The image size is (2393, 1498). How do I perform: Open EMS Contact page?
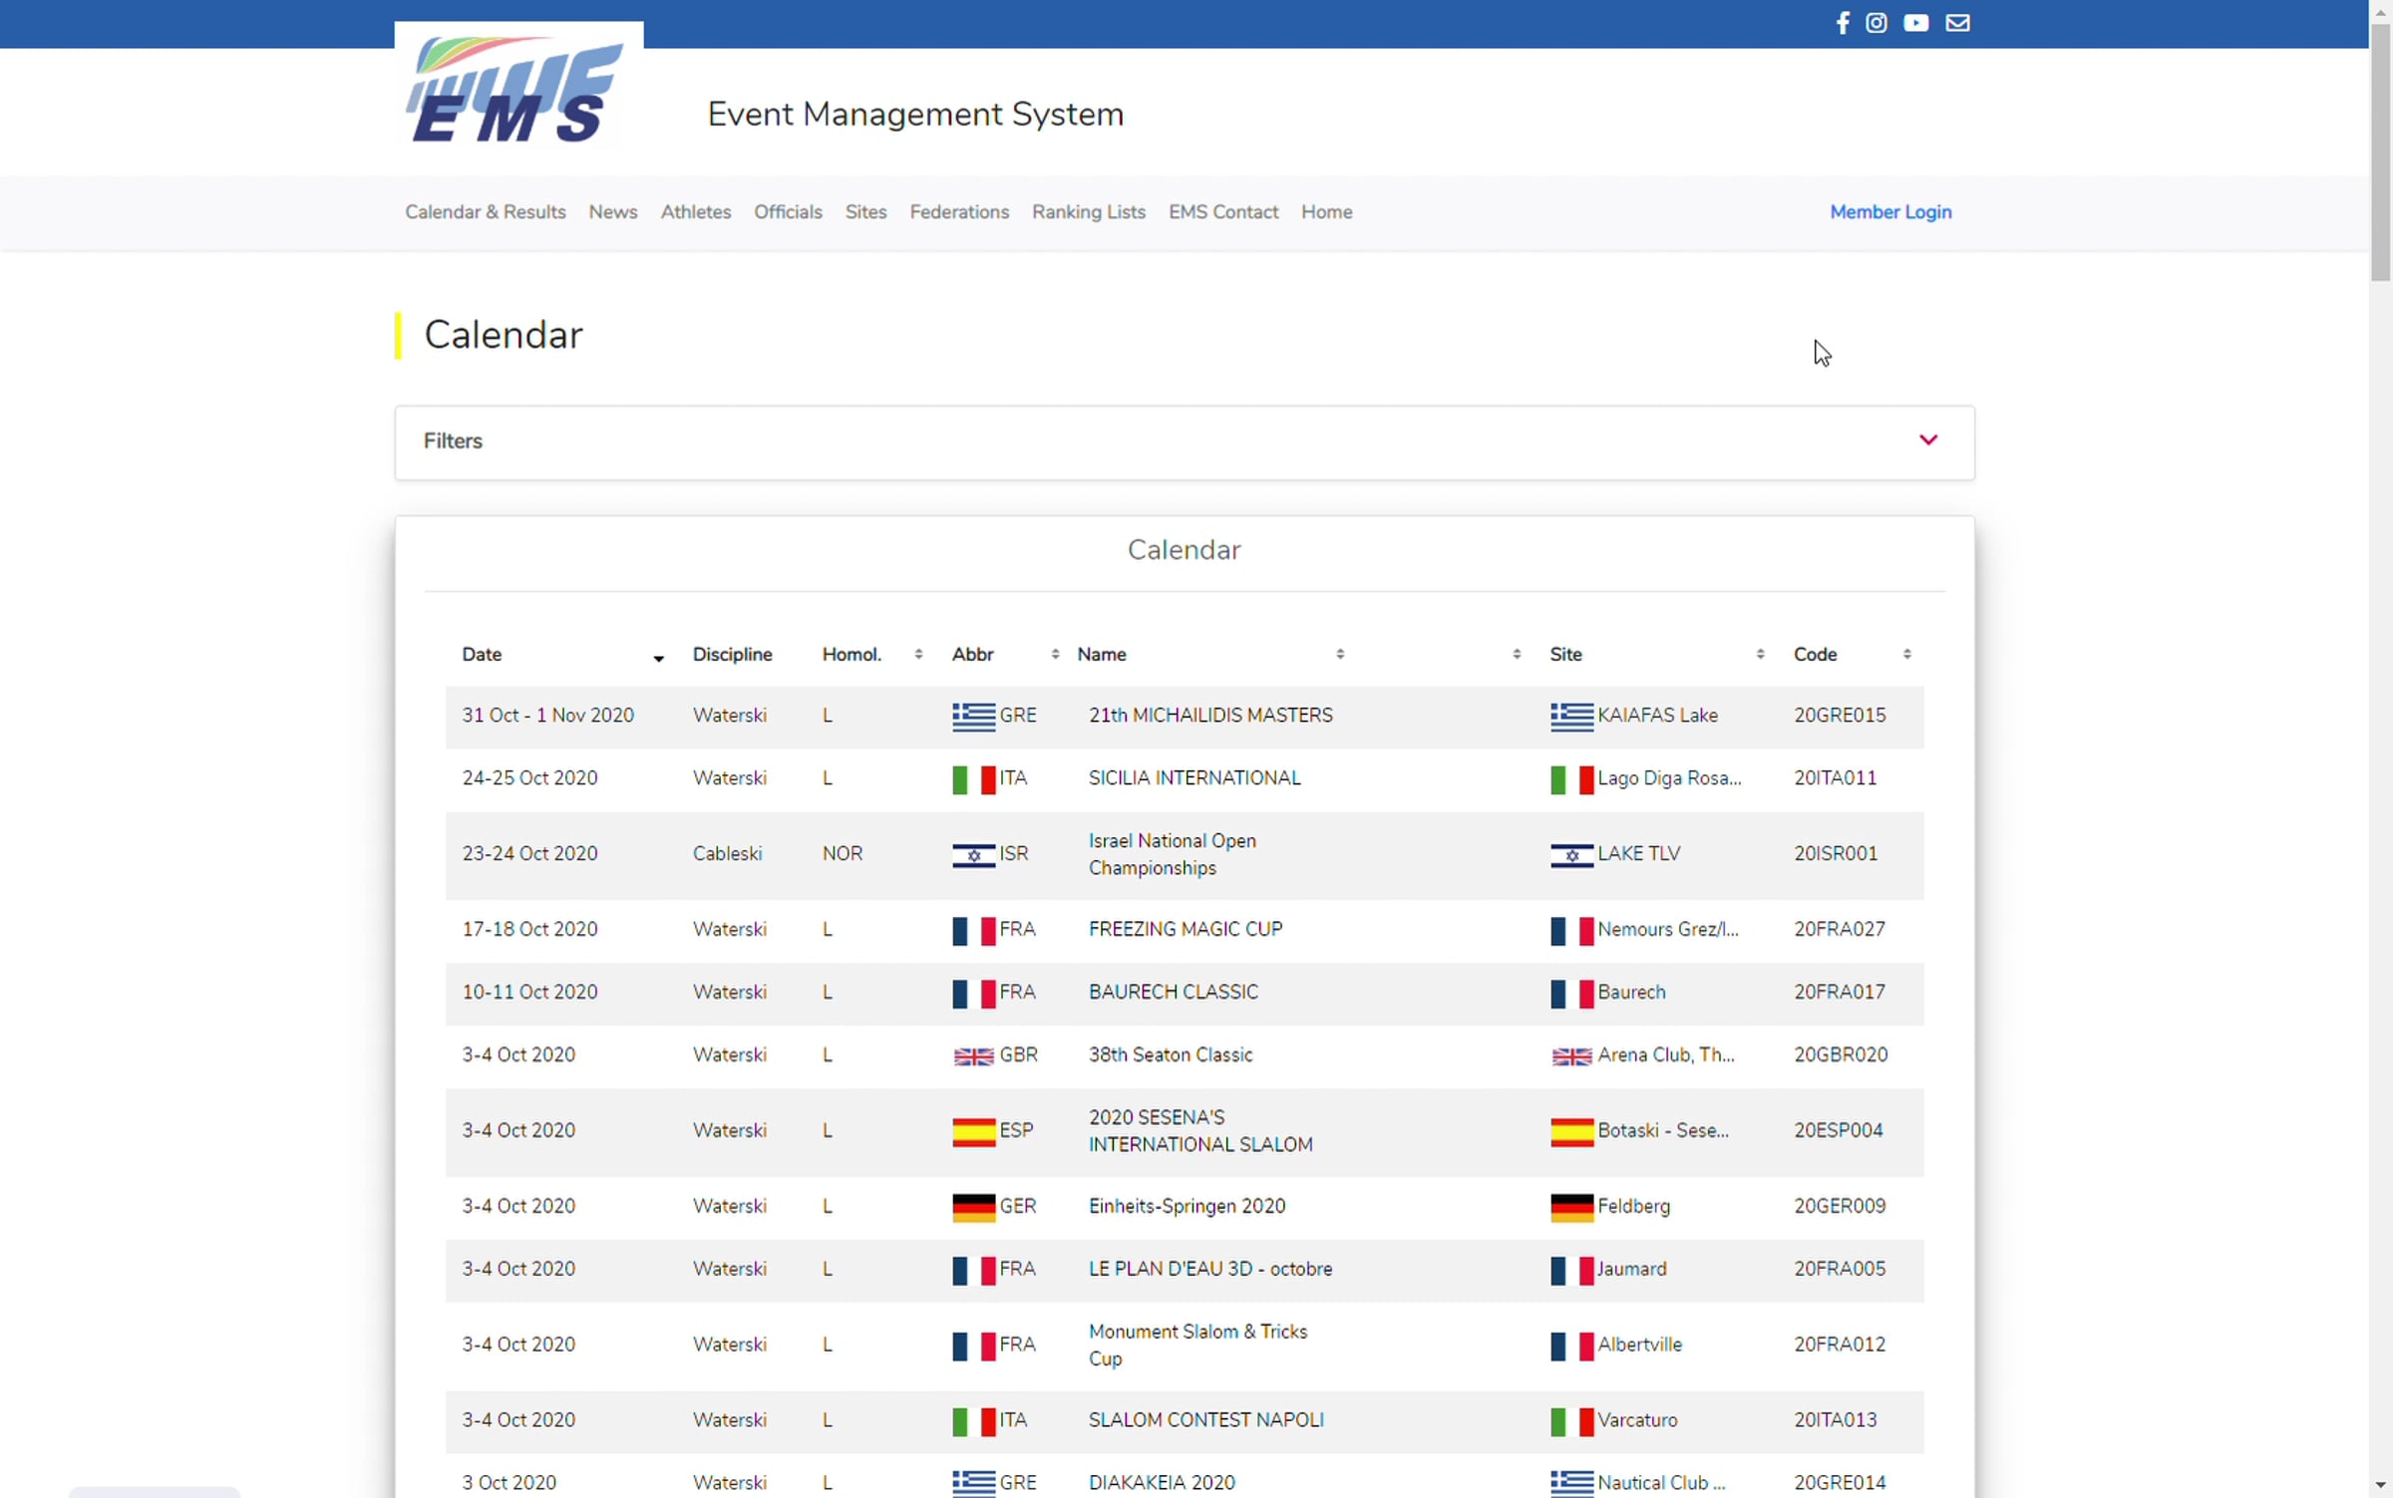point(1222,212)
